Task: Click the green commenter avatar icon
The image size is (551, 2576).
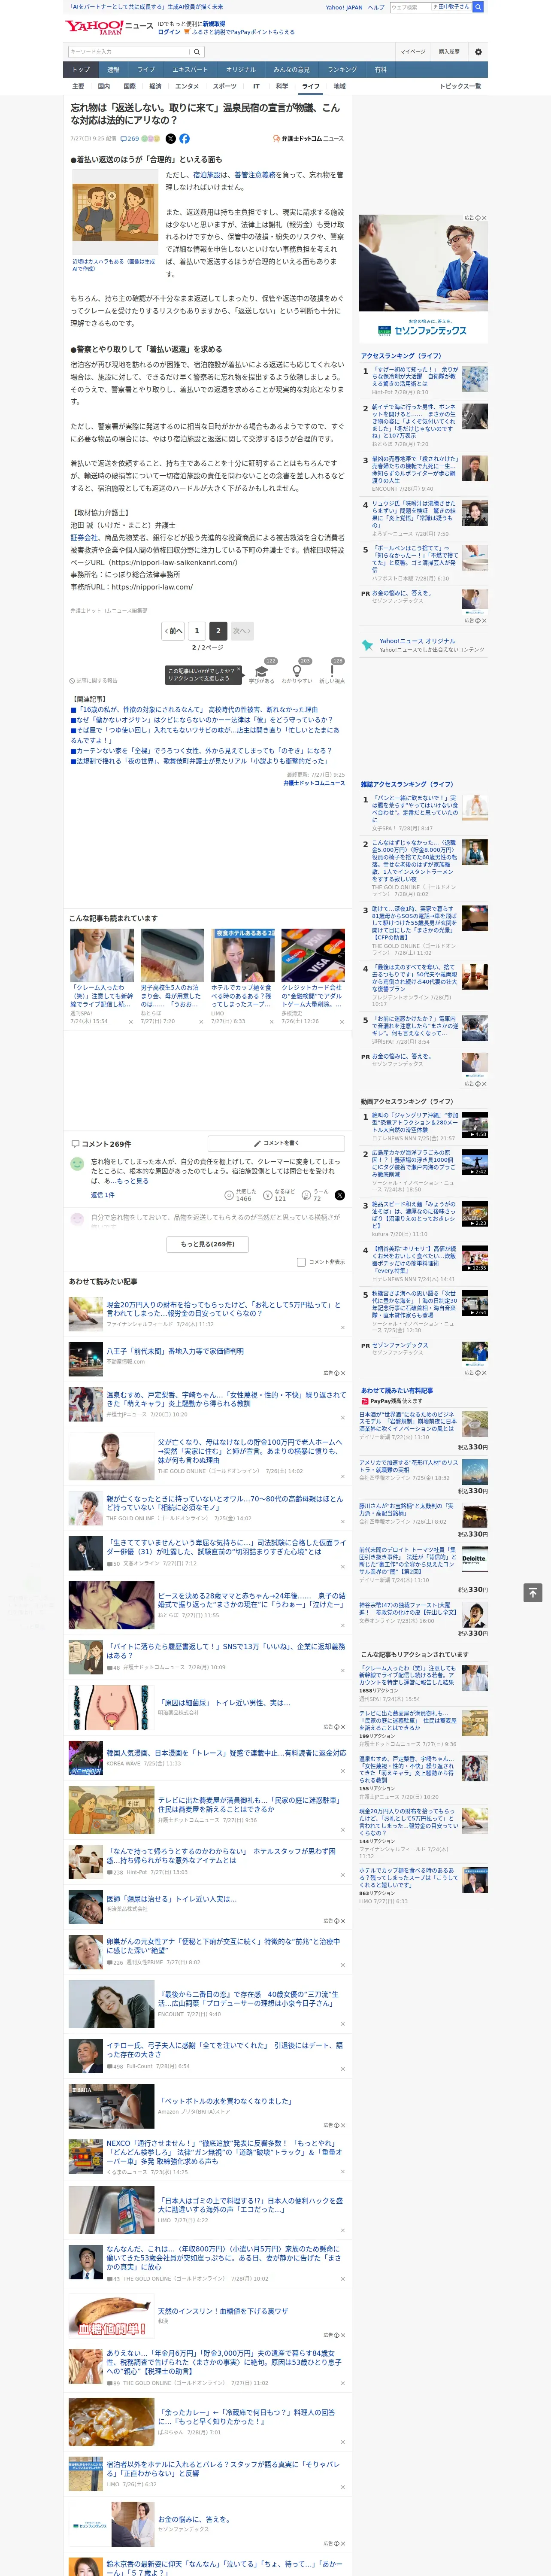Action: click(x=77, y=1164)
